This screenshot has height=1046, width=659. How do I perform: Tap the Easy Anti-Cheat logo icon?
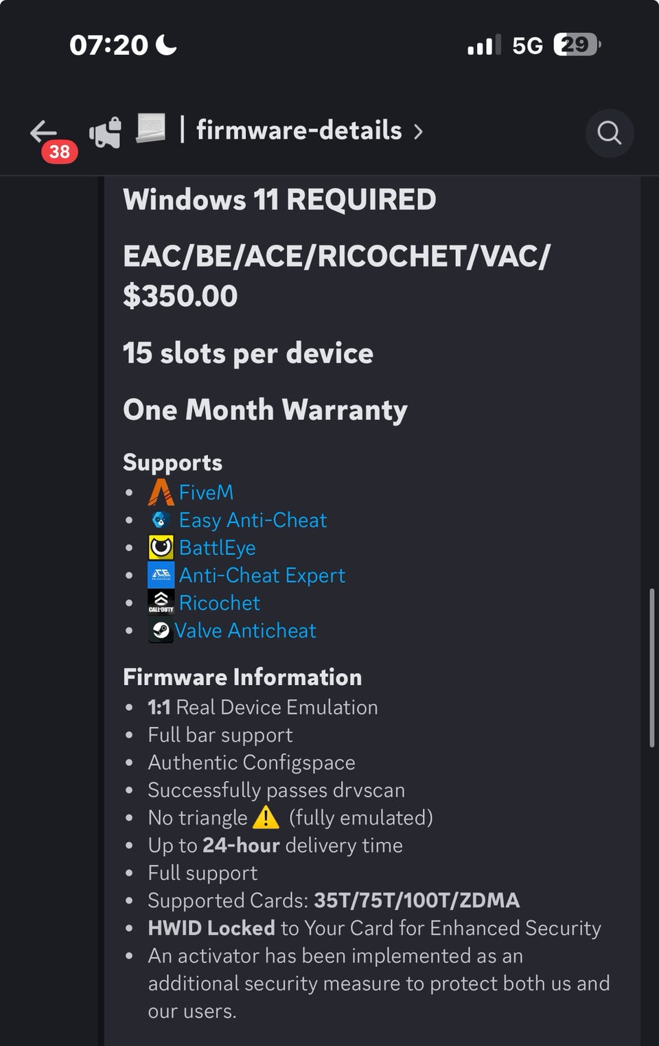click(161, 520)
